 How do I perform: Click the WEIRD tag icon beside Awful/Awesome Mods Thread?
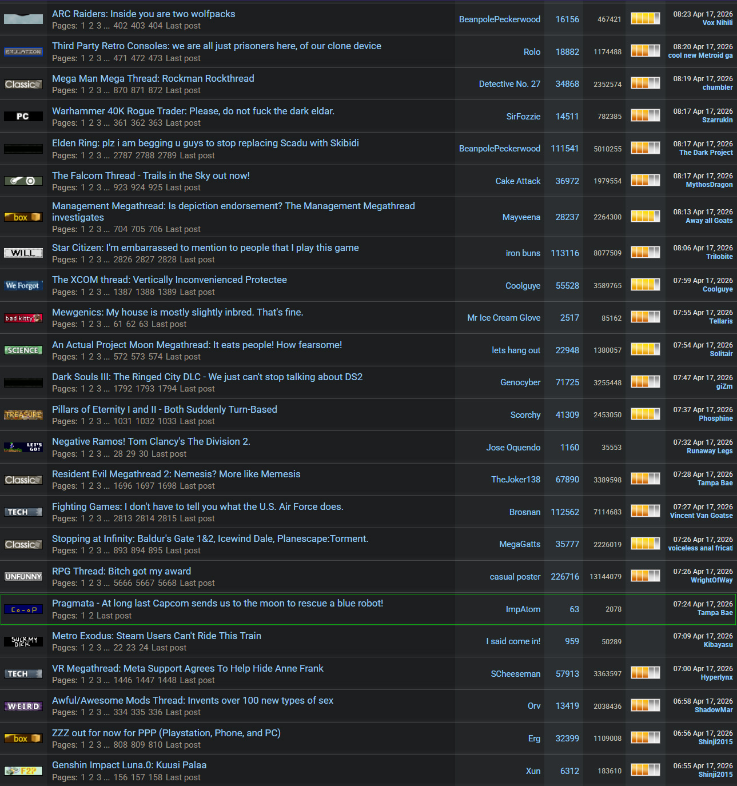click(23, 707)
